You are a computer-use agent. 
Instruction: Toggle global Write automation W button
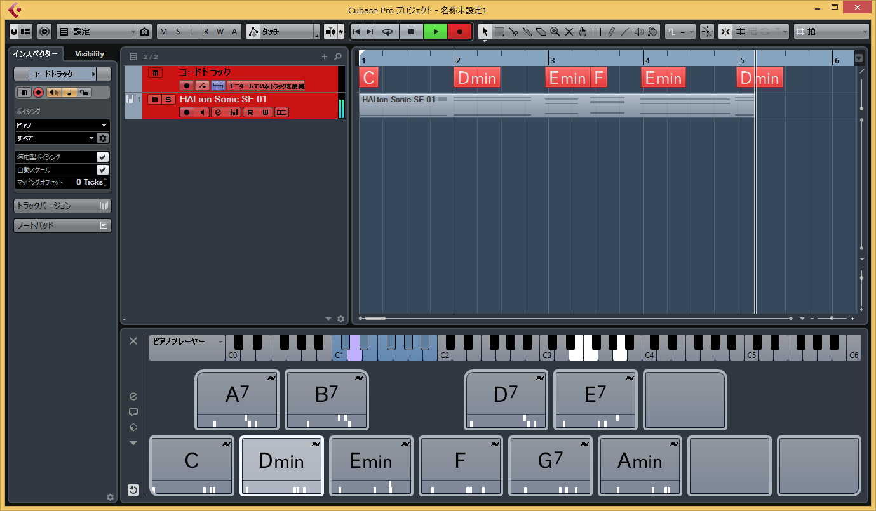point(220,32)
